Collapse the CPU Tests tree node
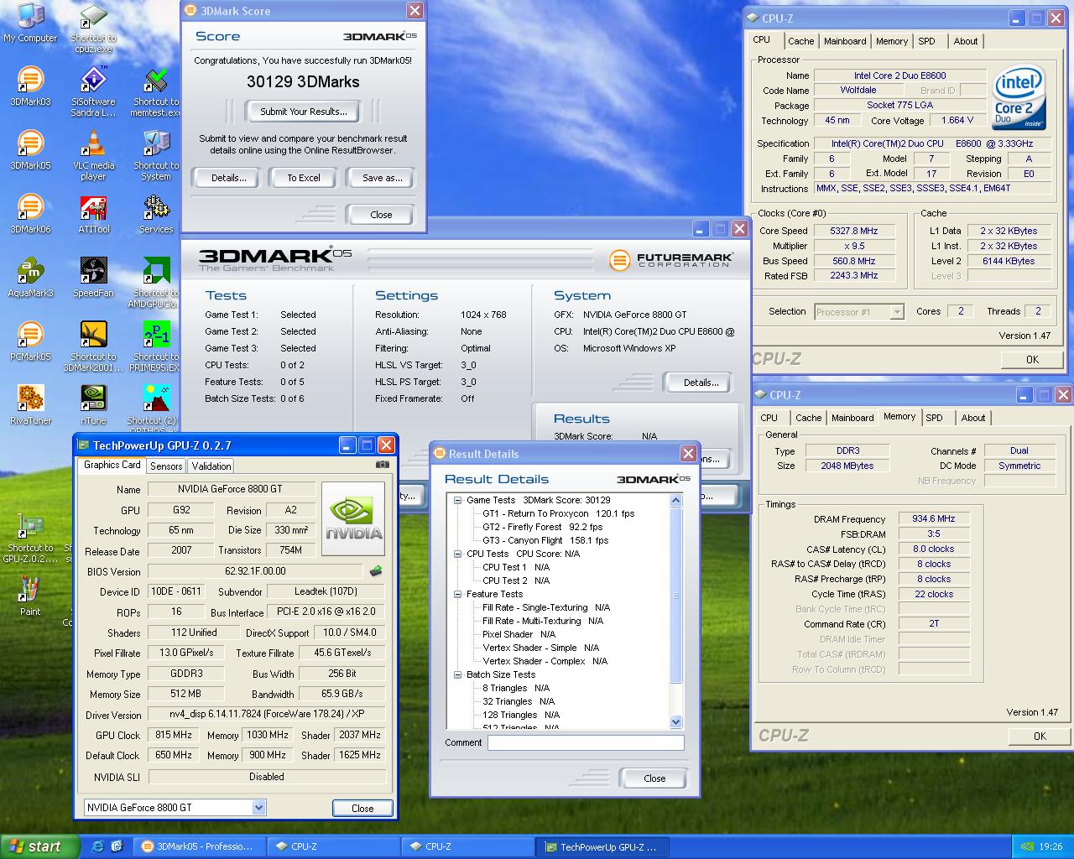1074x859 pixels. [458, 554]
